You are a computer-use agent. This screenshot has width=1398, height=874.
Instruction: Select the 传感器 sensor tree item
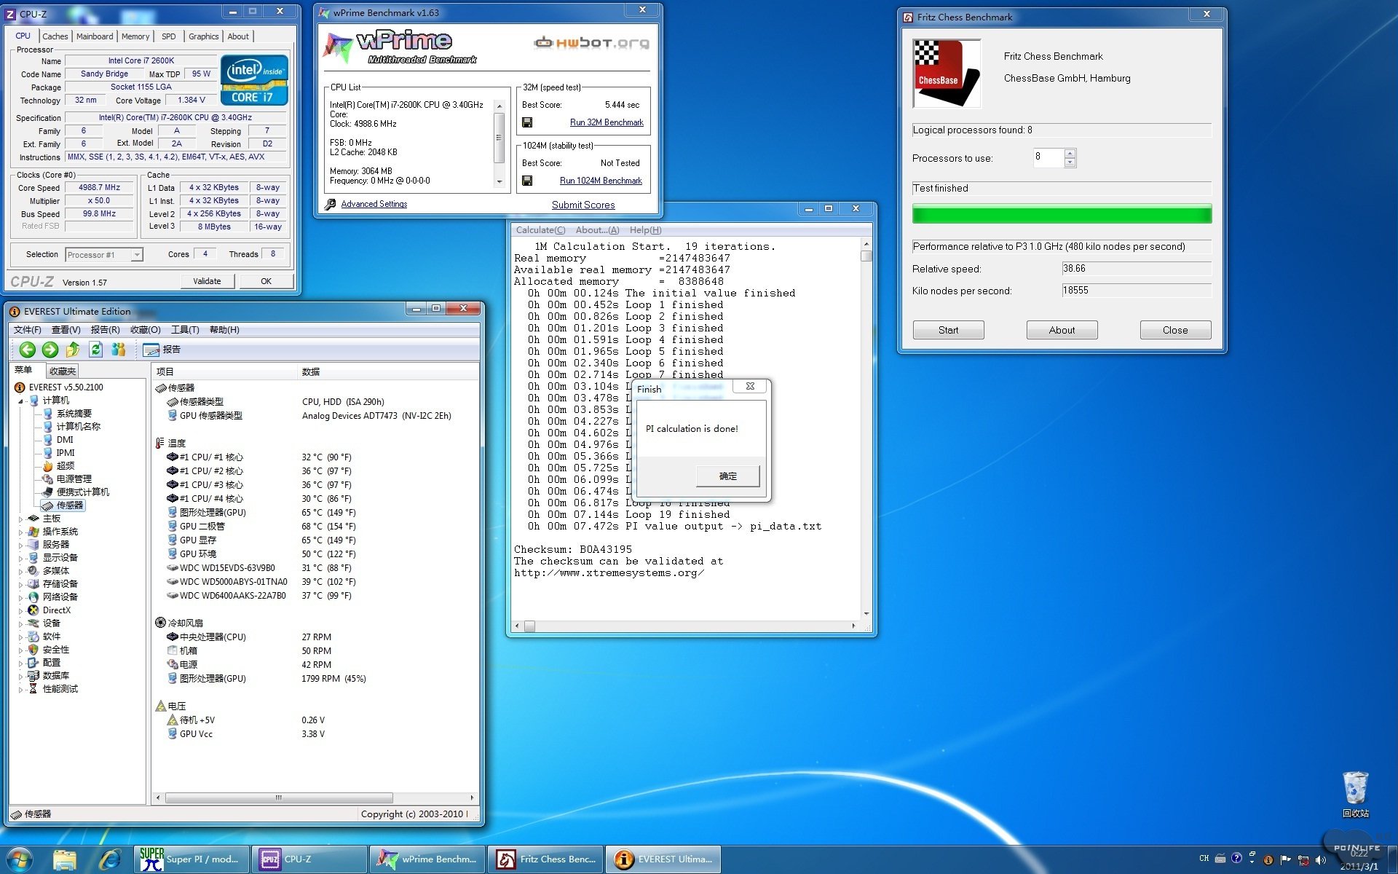(x=63, y=505)
